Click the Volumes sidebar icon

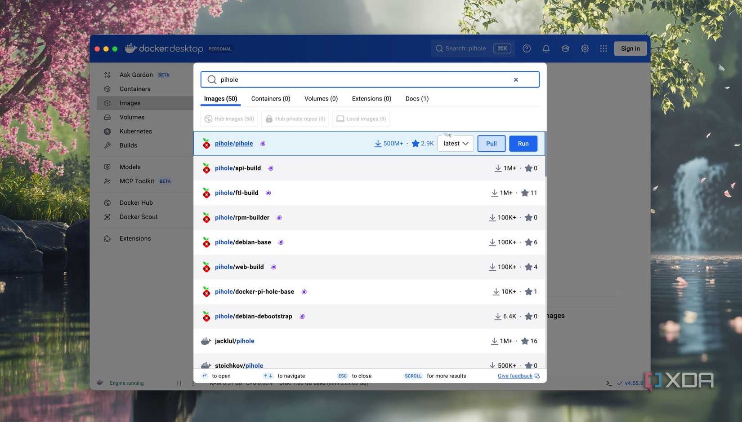click(x=107, y=117)
